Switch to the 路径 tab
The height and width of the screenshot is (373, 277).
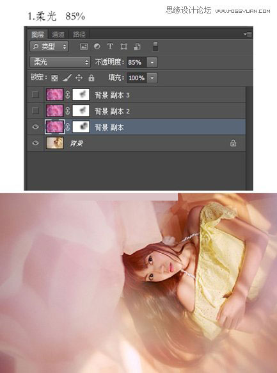pos(79,35)
